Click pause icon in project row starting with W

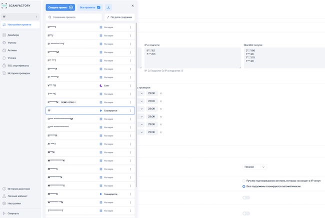[101, 202]
